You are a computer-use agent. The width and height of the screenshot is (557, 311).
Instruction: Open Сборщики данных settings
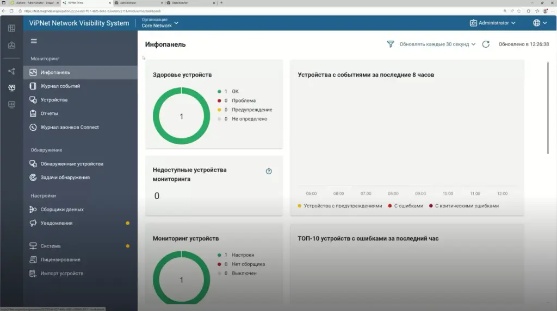(81, 210)
